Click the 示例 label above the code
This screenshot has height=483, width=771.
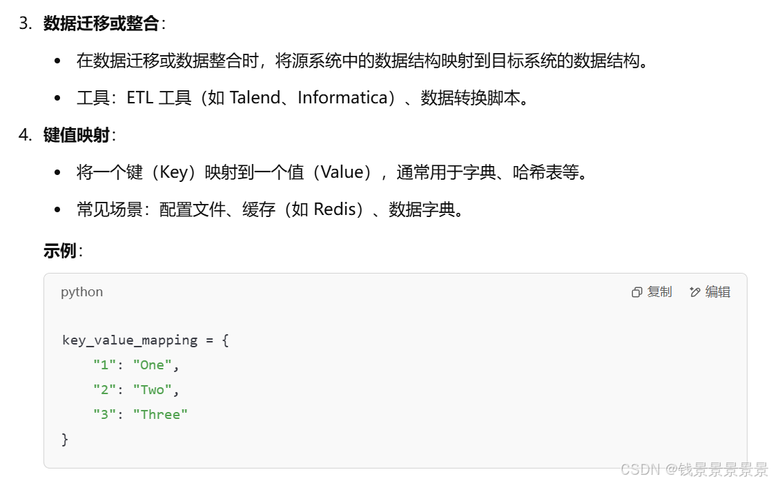pyautogui.click(x=59, y=251)
